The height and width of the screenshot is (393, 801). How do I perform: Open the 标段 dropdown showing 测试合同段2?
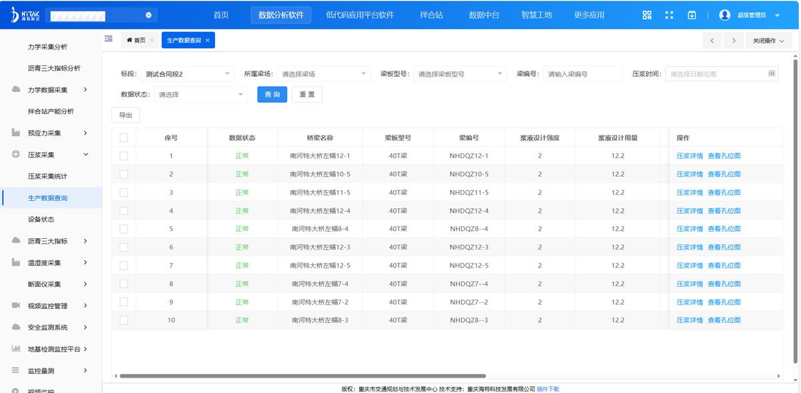(187, 73)
